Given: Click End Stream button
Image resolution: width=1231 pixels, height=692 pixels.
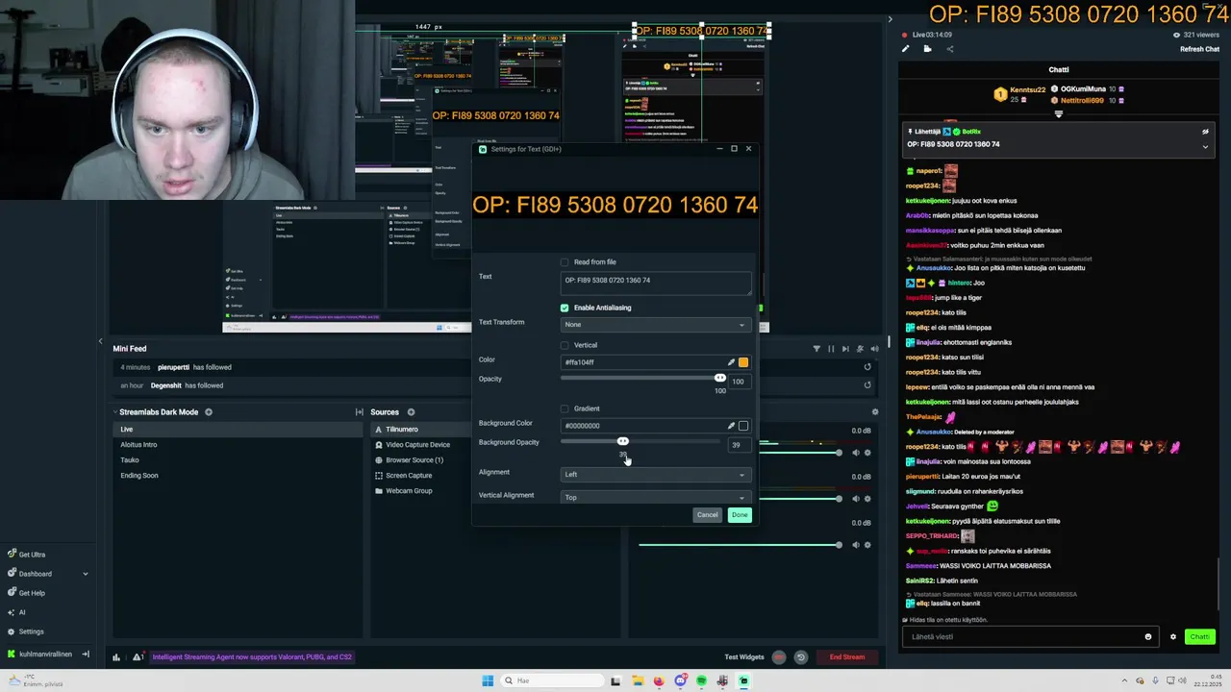Looking at the screenshot, I should (847, 657).
